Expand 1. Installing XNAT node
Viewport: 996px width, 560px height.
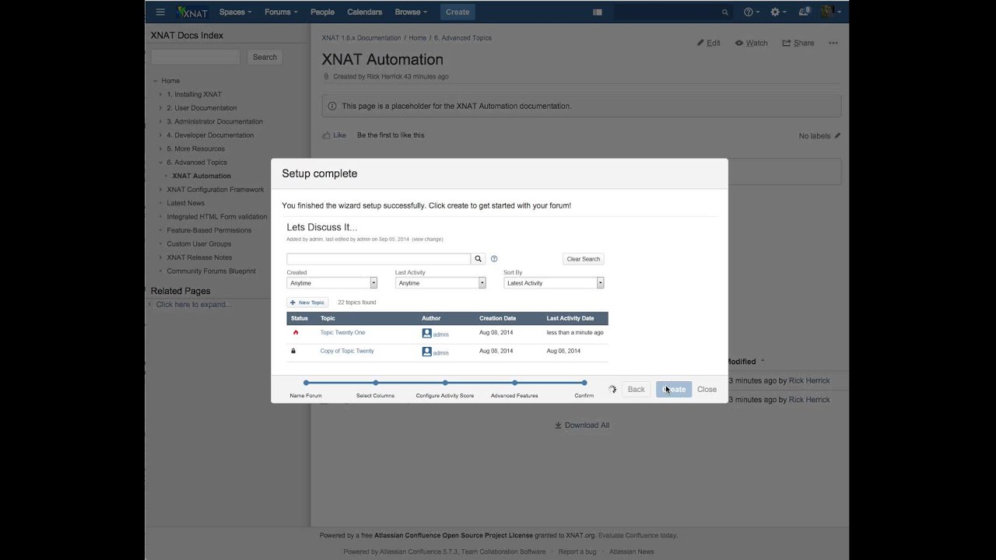tap(161, 94)
